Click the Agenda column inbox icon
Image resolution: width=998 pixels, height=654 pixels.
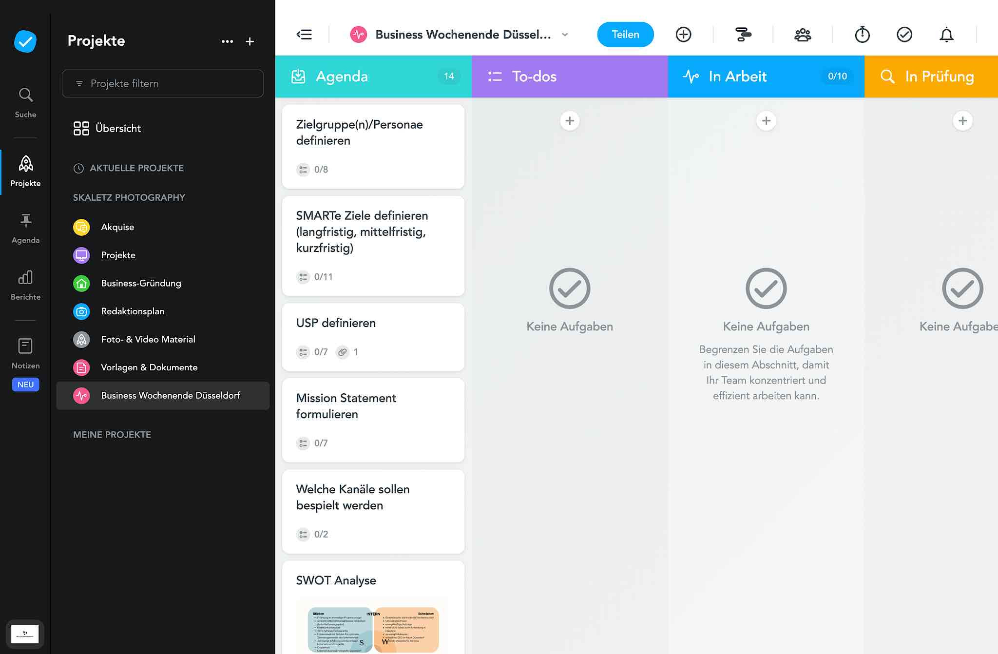298,77
